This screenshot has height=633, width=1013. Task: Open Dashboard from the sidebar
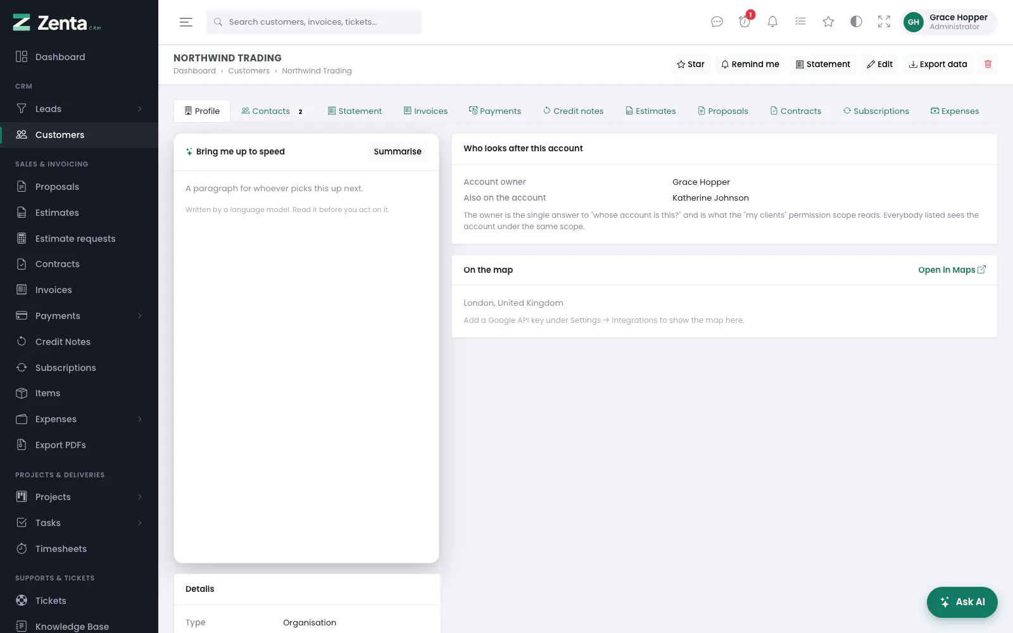click(79, 57)
